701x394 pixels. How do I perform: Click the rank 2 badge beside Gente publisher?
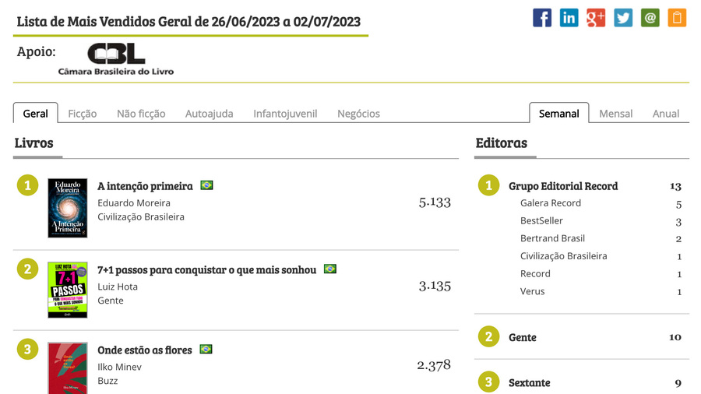point(488,336)
